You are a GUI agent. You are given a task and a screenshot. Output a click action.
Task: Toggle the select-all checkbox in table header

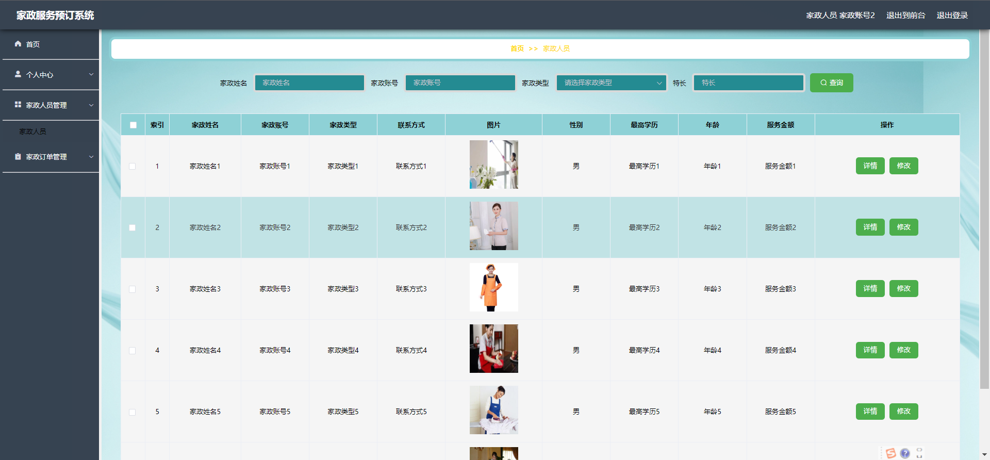click(133, 125)
